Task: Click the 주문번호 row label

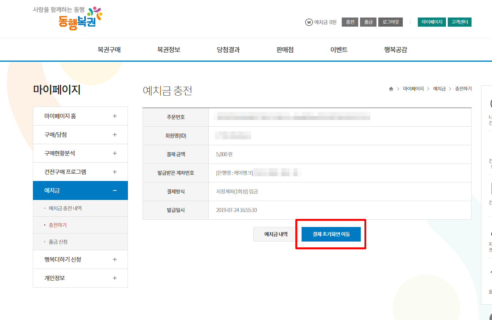Action: (175, 117)
